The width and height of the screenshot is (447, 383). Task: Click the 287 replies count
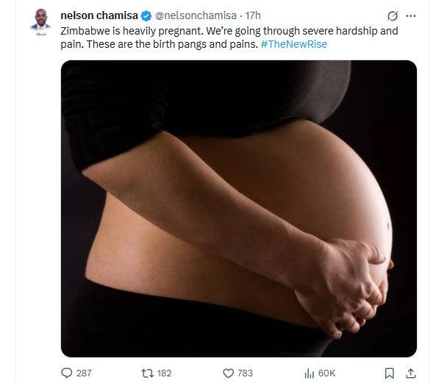click(x=84, y=373)
